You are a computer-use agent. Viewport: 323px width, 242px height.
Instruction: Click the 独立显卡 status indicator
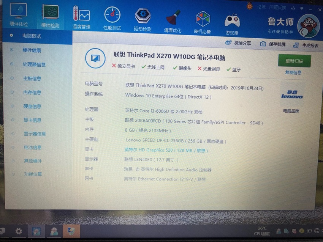point(123,66)
